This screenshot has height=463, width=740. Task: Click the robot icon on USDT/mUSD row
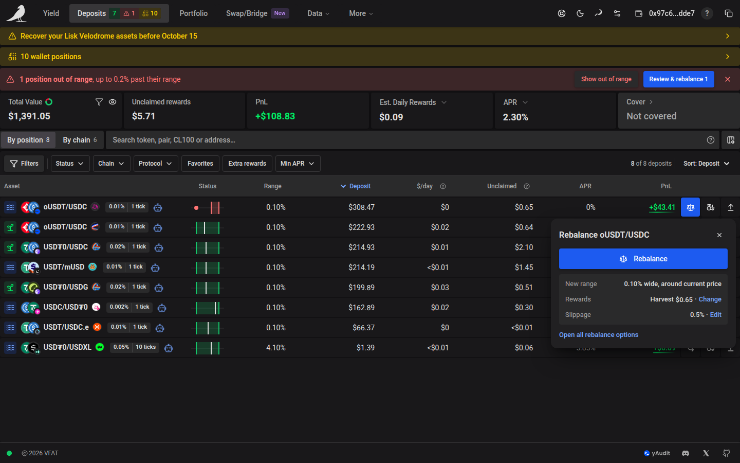click(155, 268)
